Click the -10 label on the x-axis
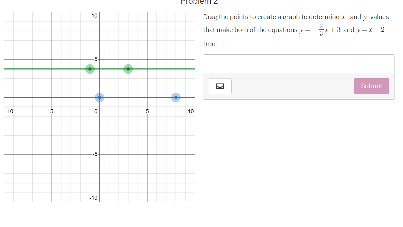Viewport: 403px width, 227px height. pos(9,111)
